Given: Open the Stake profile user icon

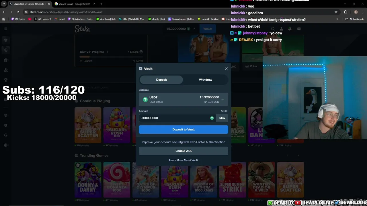Looking at the screenshot, I should [x=281, y=29].
